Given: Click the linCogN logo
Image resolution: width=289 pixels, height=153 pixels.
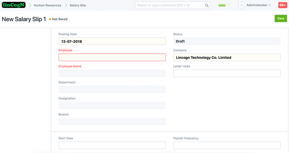Looking at the screenshot, I should click(14, 5).
